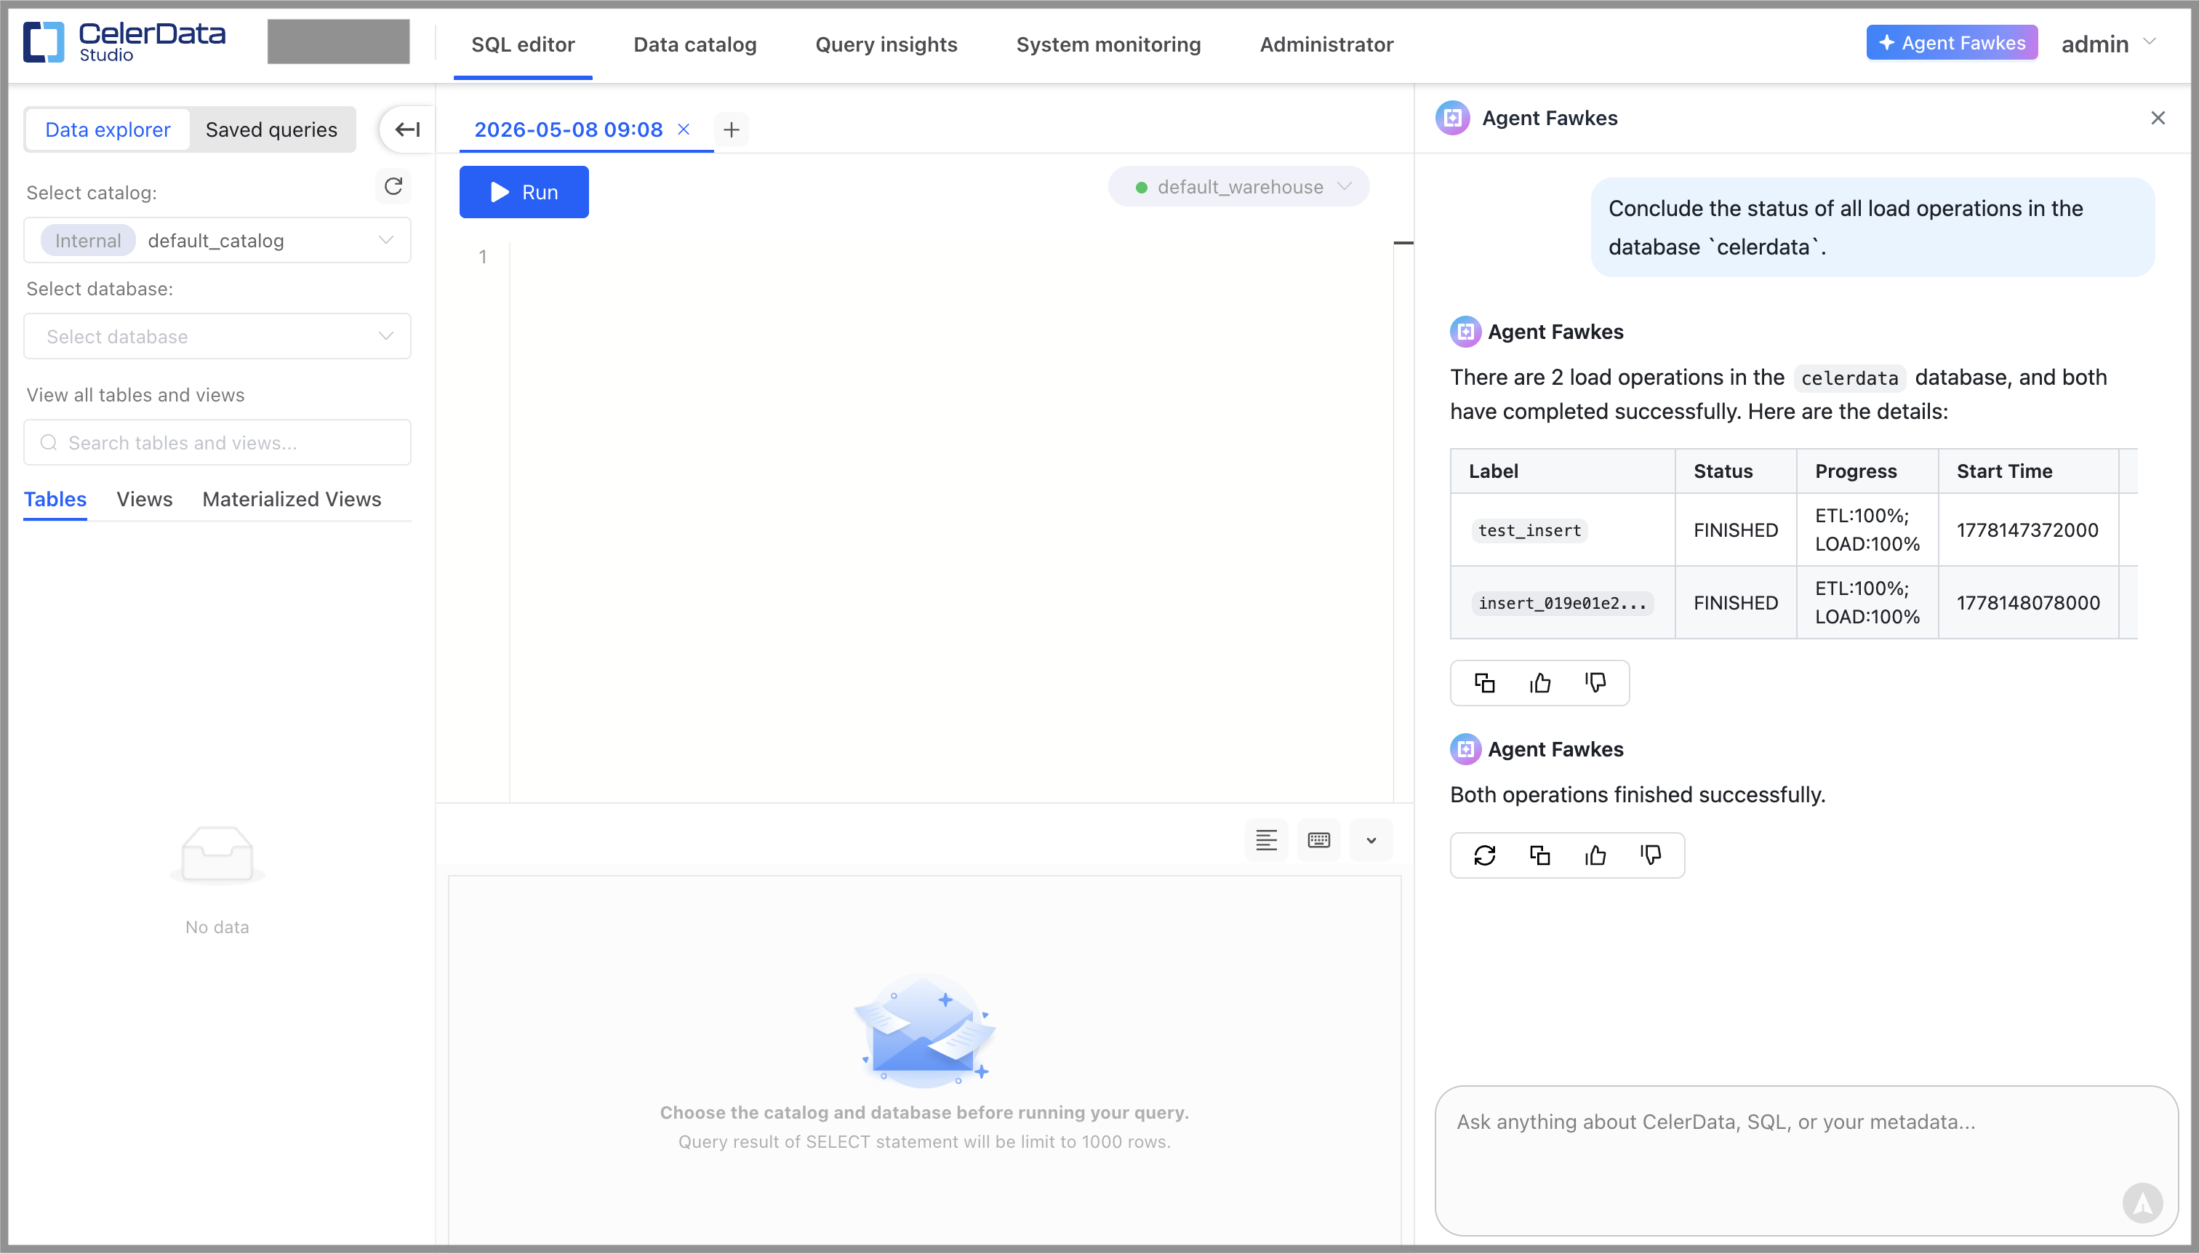Thumbs up the load operations table response

1539,683
